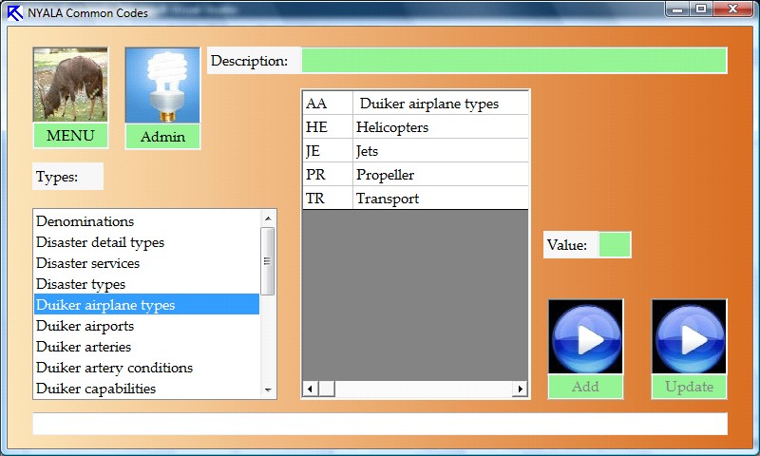Pick Duiker artery conditions list entry
The image size is (760, 456).
[114, 368]
